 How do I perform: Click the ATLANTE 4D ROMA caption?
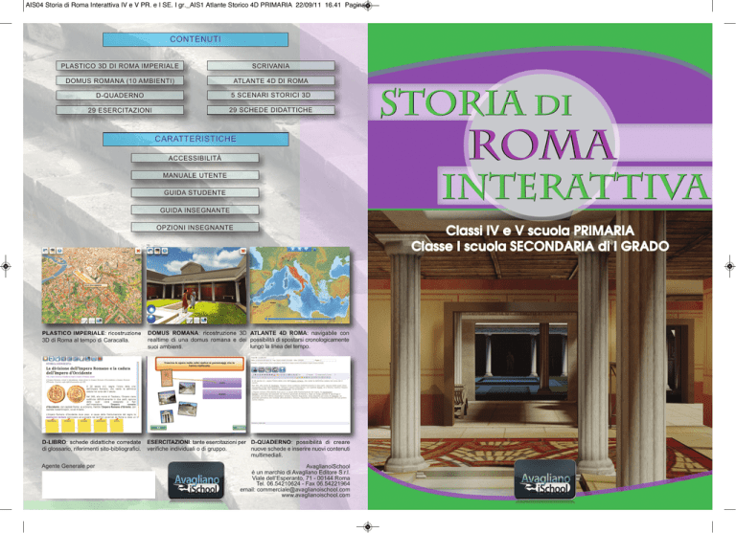[299, 340]
